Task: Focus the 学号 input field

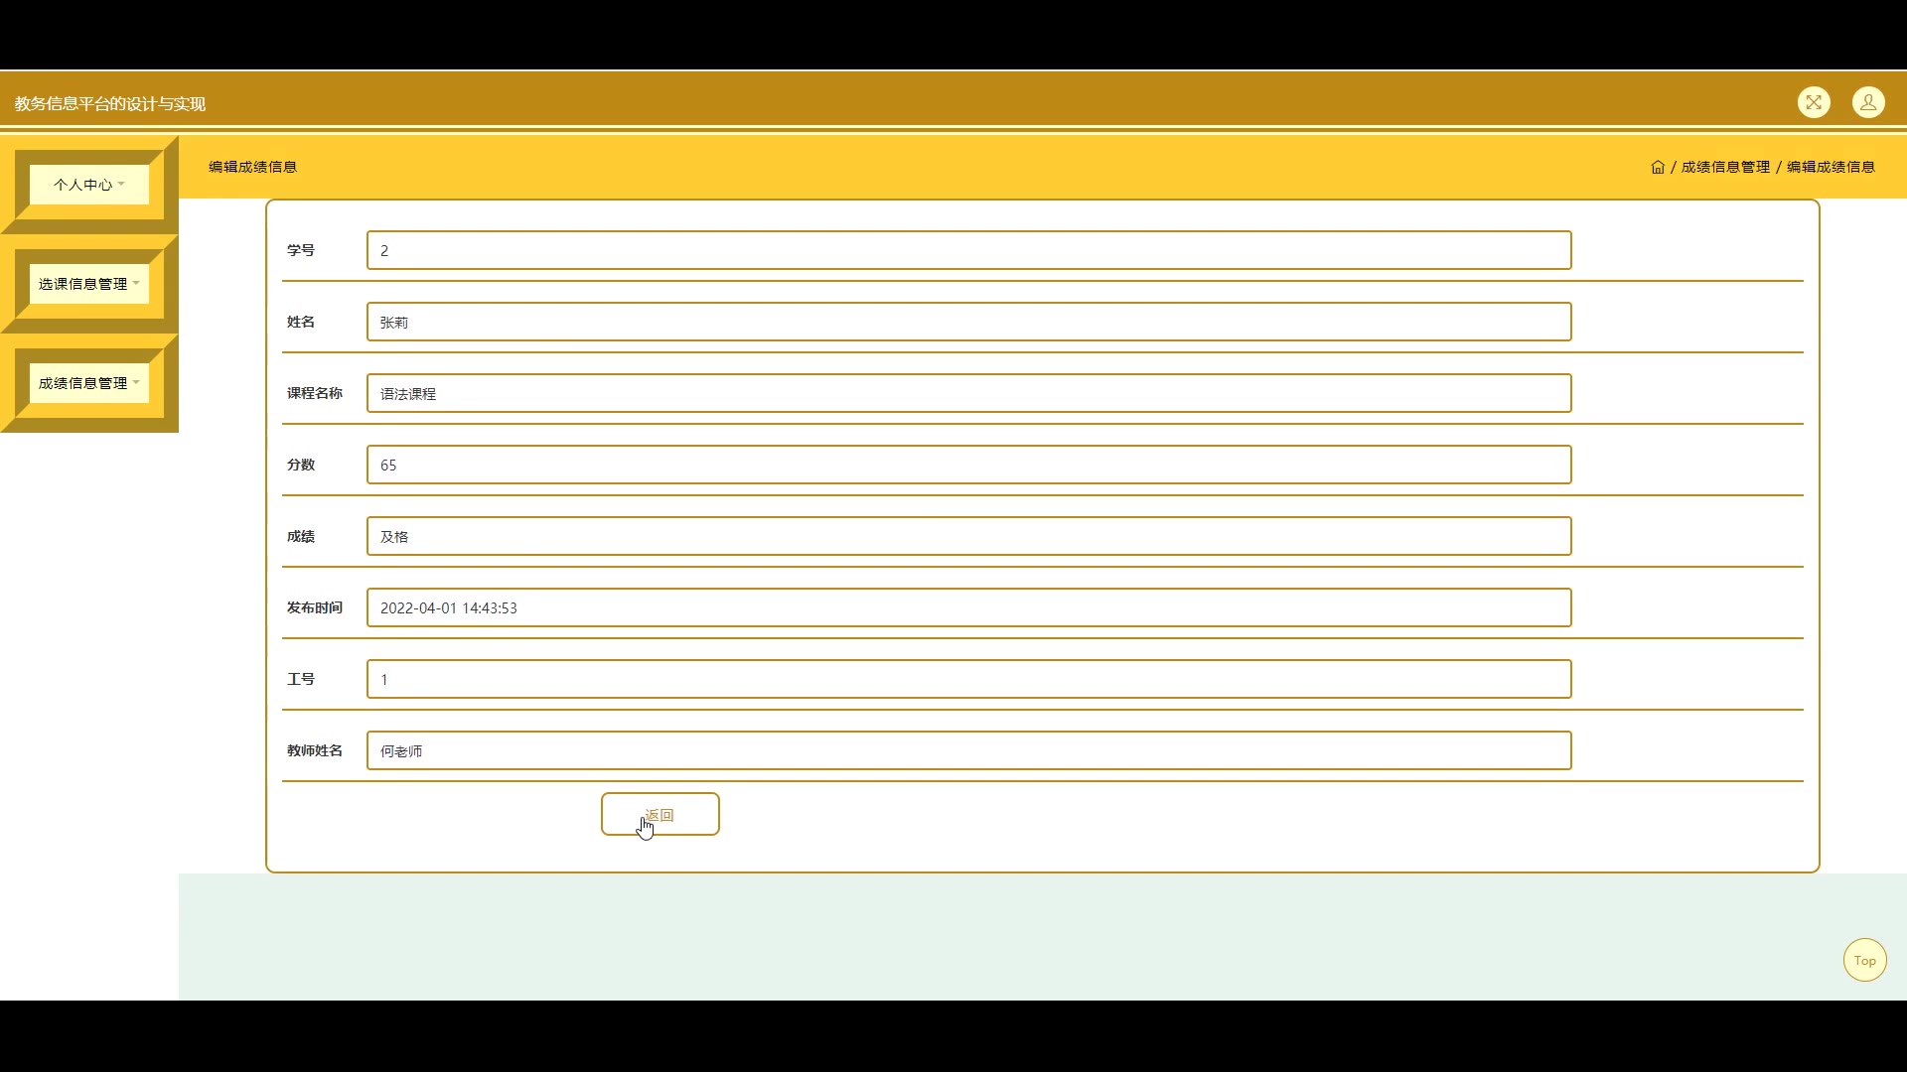Action: 969,250
